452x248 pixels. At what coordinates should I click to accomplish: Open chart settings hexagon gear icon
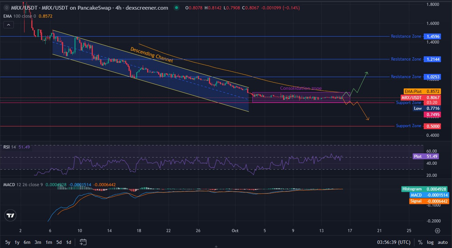click(438, 231)
